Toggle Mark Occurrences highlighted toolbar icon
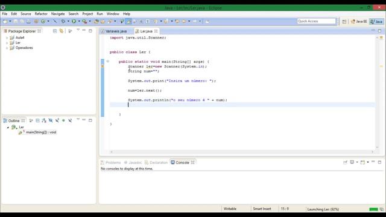Image resolution: width=386 pixels, height=217 pixels. pyautogui.click(x=128, y=22)
